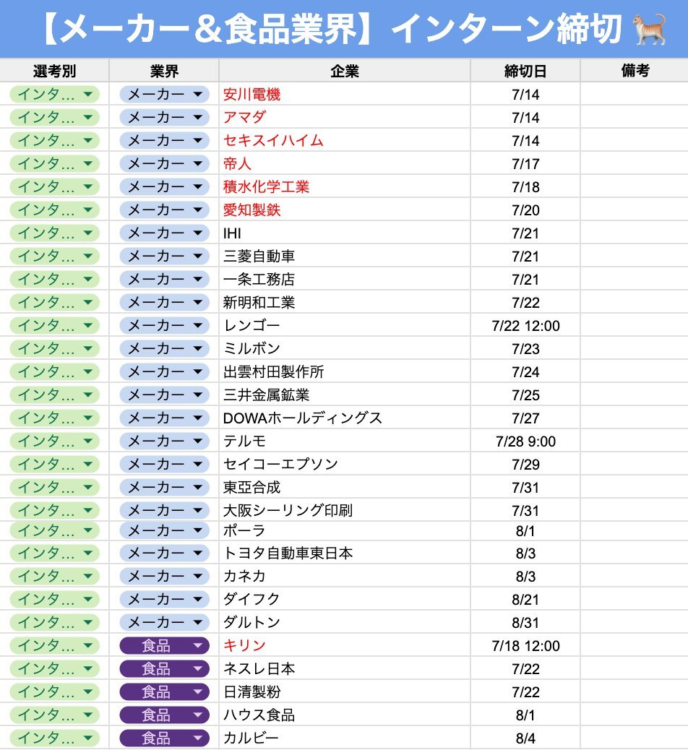Expand the インタ… dropdown in the ポーラ row
The height and width of the screenshot is (750, 688).
pos(54,530)
